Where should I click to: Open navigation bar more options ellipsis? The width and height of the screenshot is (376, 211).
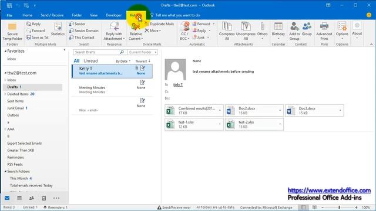tap(56, 198)
